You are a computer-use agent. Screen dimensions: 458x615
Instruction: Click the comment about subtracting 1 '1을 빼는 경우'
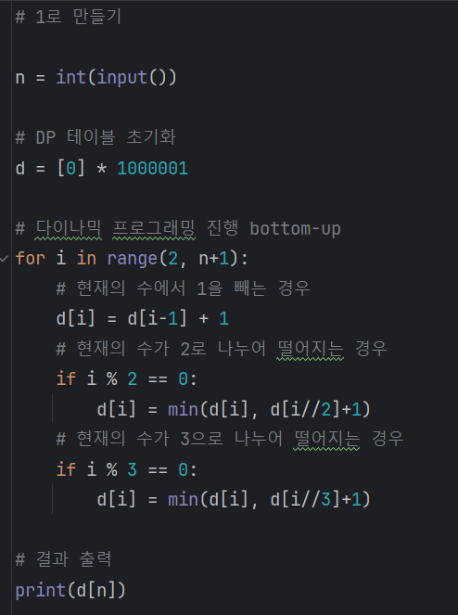253,288
